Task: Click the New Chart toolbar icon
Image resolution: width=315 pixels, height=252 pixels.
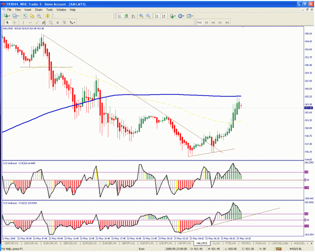Action: (6, 16)
